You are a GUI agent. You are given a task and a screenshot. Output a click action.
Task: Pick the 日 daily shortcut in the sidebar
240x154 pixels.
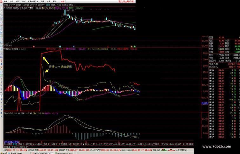pyautogui.click(x=1, y=96)
